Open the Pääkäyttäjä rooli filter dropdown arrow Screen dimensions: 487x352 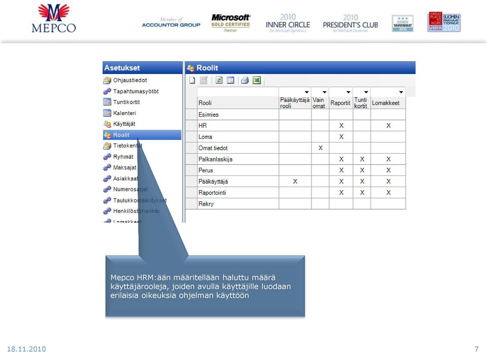[x=306, y=92]
